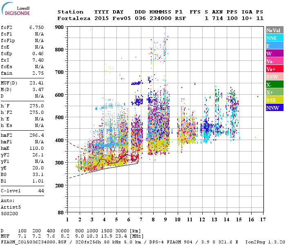Image resolution: width=286 pixels, height=245 pixels.
Task: Click the foF2 value 6.750
Action: [36, 27]
